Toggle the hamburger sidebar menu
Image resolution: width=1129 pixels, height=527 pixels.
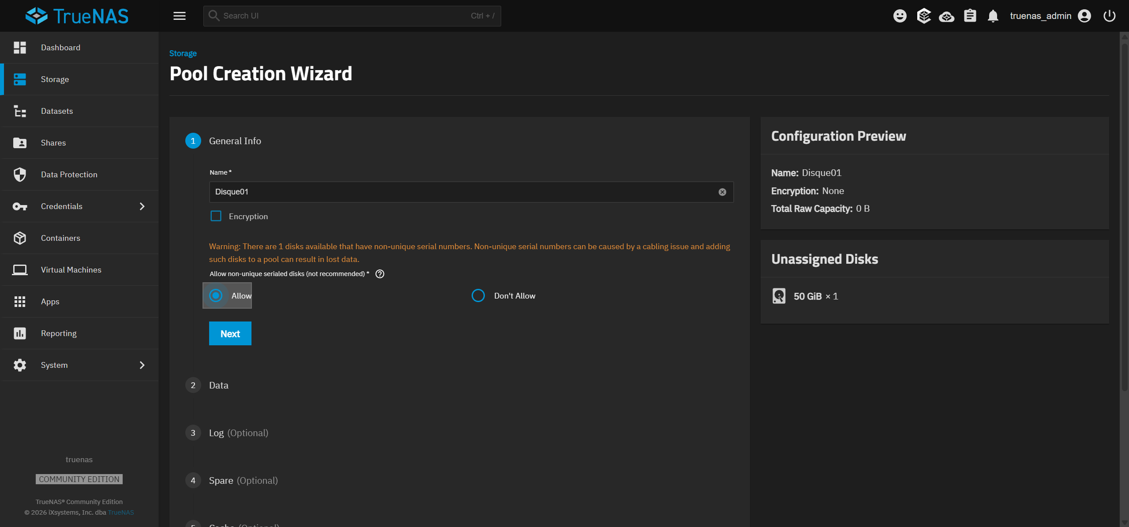point(180,16)
